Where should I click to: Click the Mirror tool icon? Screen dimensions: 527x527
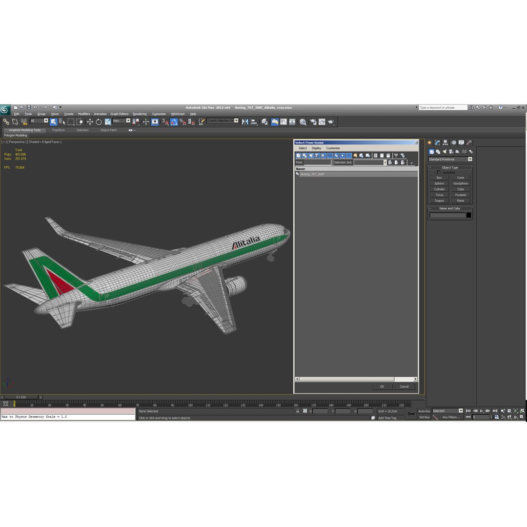coord(245,122)
